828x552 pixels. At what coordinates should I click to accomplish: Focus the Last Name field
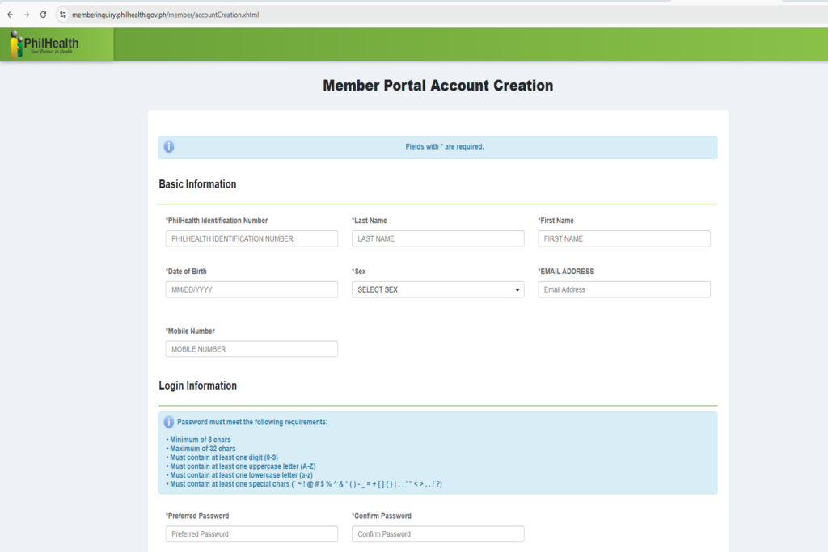[437, 238]
